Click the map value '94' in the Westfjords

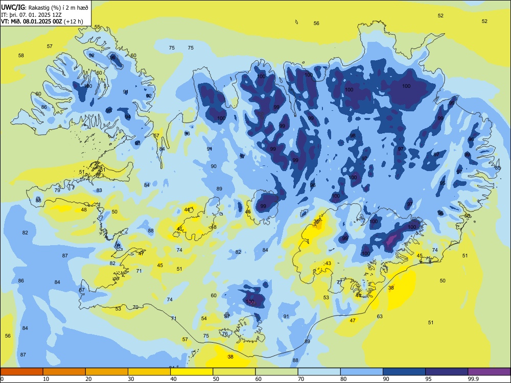[x=128, y=116]
